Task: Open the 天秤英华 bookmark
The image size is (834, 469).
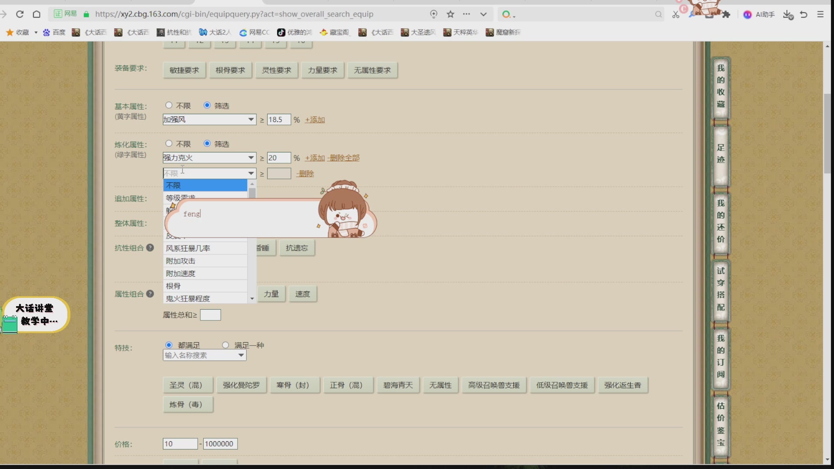Action: pos(461,33)
